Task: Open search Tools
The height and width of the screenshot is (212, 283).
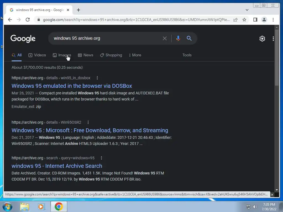Action: 187,55
